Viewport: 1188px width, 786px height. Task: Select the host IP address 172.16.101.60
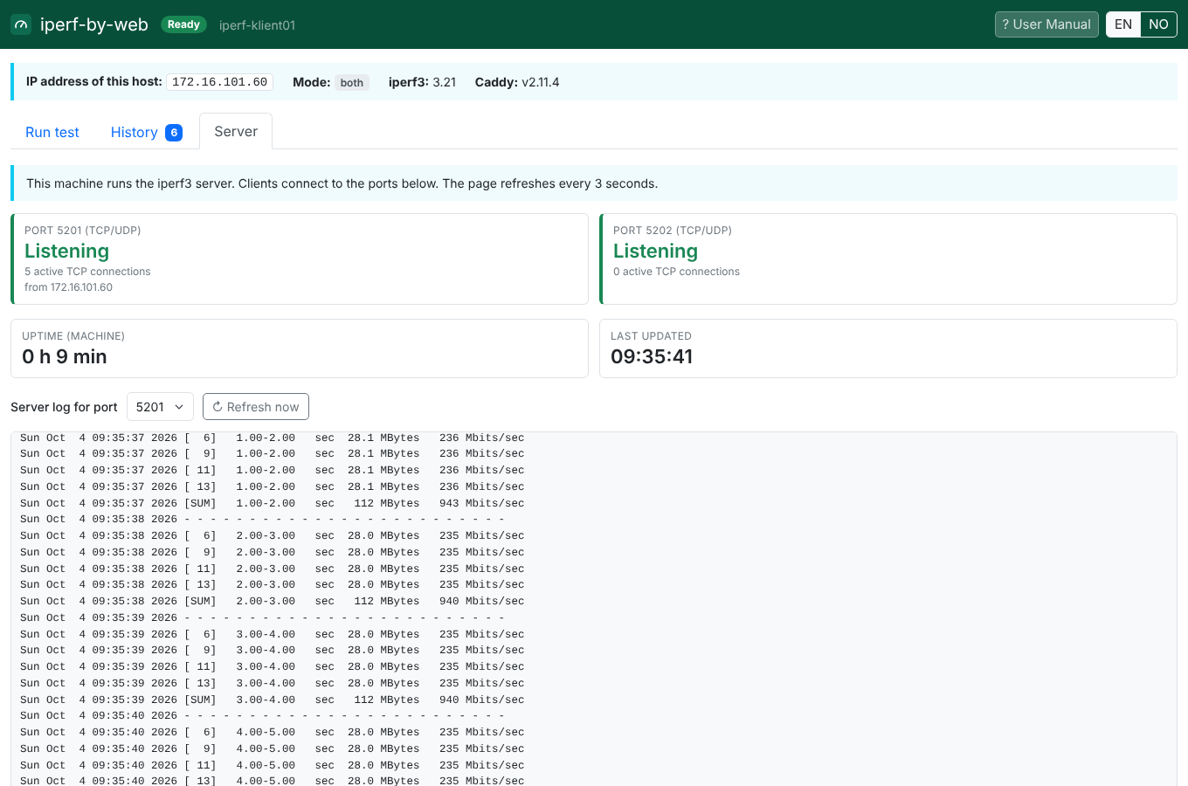click(x=220, y=82)
